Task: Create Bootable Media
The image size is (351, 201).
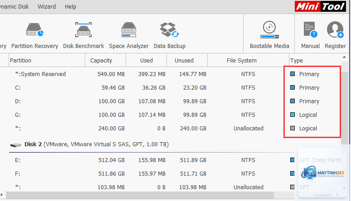Action: (x=269, y=35)
